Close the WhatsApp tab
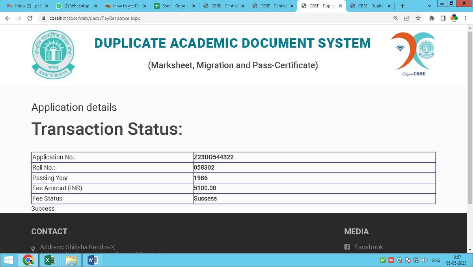 click(95, 6)
